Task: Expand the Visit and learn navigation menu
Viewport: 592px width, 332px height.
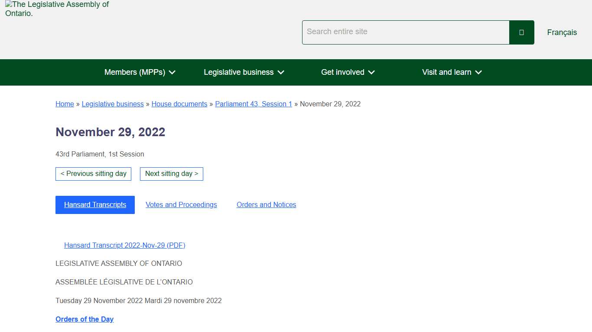Action: point(452,72)
